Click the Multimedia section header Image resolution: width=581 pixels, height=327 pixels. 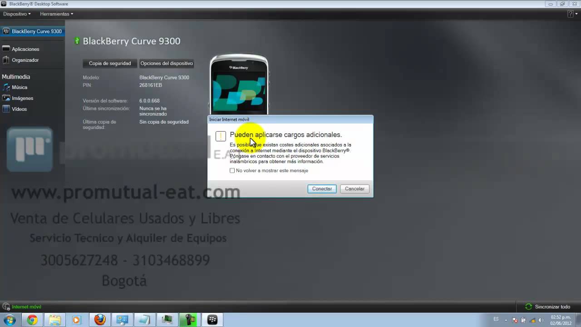[16, 77]
